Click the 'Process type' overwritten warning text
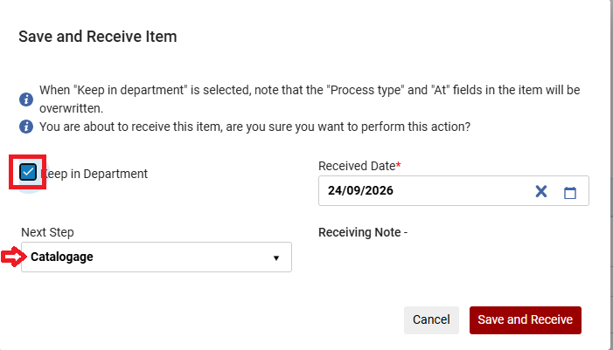The image size is (613, 350). [x=310, y=100]
